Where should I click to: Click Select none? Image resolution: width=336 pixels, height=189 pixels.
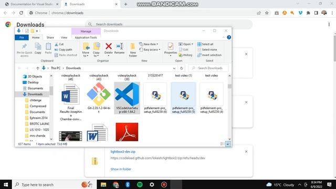click(x=207, y=49)
